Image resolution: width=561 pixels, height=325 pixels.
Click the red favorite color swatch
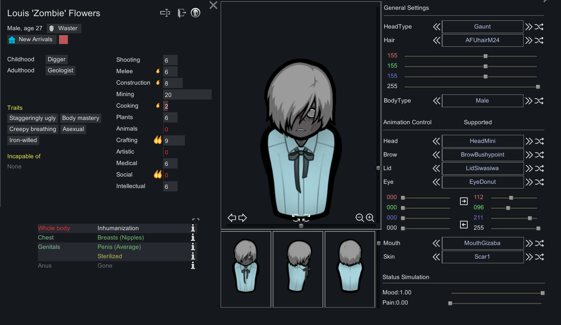coord(63,40)
